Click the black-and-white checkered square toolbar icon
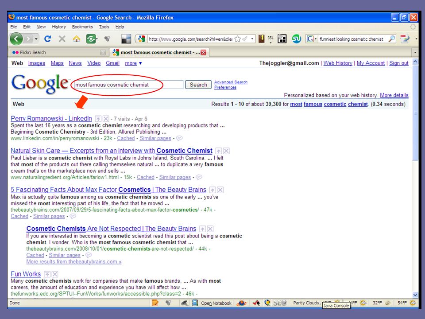 tap(126, 39)
